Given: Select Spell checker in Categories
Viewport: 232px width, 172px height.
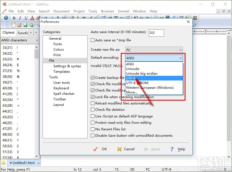Looking at the screenshot, I should [x=64, y=94].
